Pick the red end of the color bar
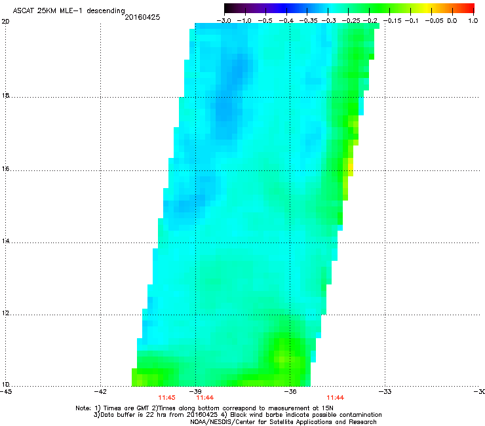The image size is (485, 426). (x=469, y=8)
